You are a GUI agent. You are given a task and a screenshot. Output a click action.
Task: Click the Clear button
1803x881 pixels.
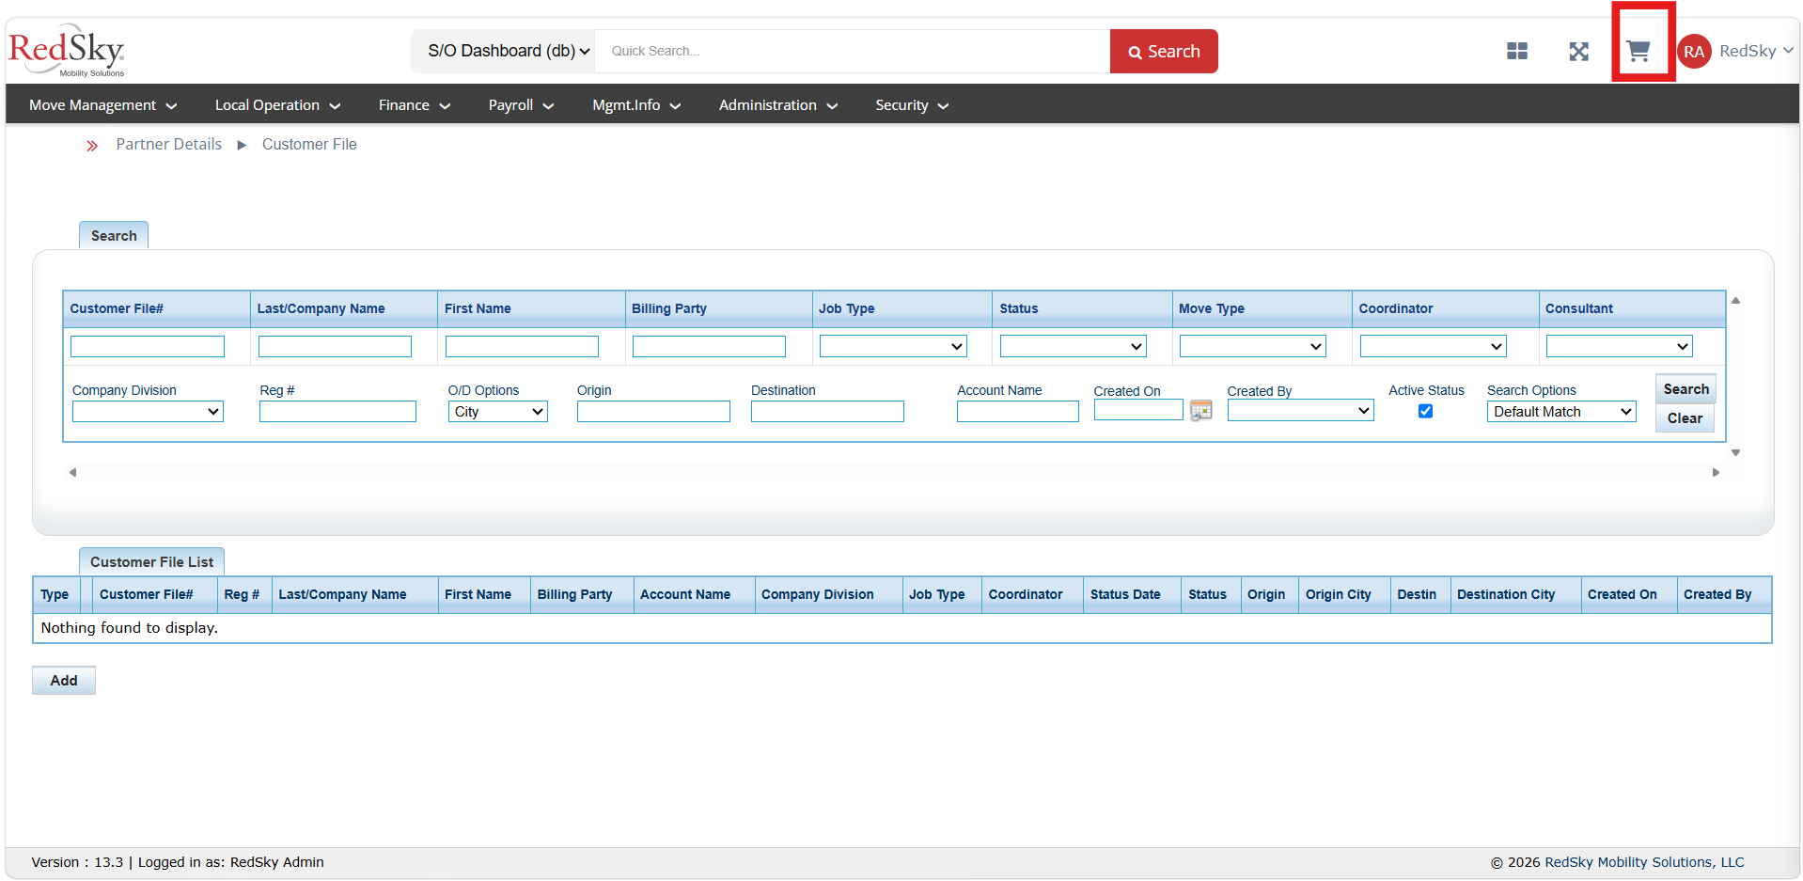tap(1685, 417)
